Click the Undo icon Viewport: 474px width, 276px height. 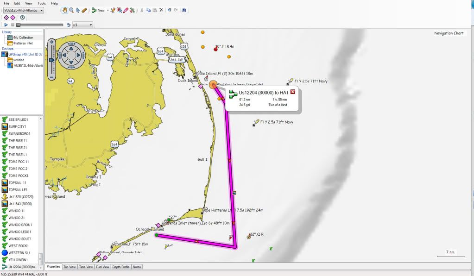click(x=170, y=9)
